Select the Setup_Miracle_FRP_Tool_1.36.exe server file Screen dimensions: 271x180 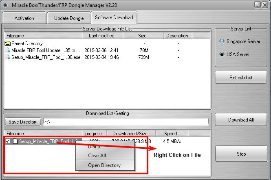click(107, 57)
